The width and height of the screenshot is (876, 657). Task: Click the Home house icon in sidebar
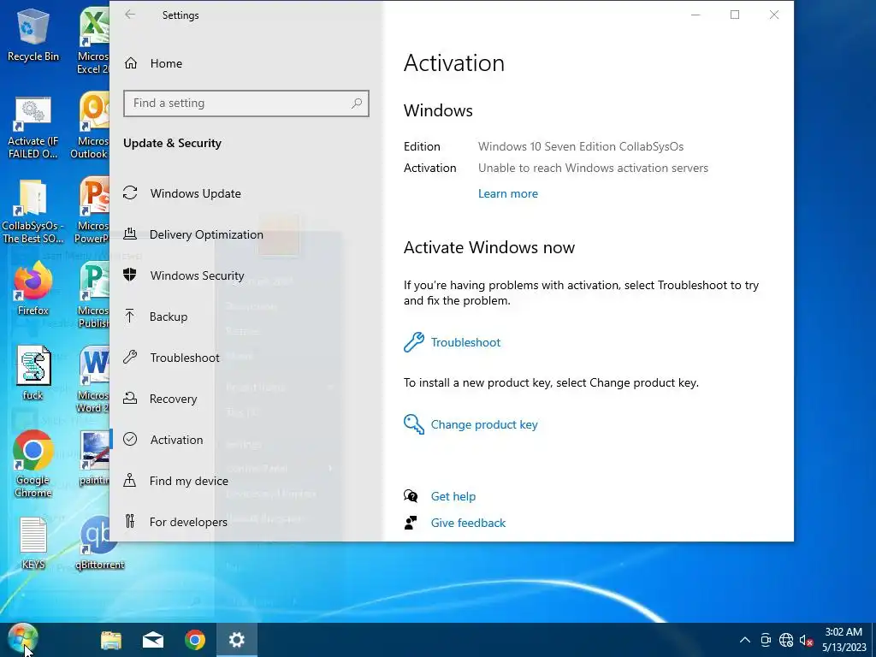pos(131,63)
